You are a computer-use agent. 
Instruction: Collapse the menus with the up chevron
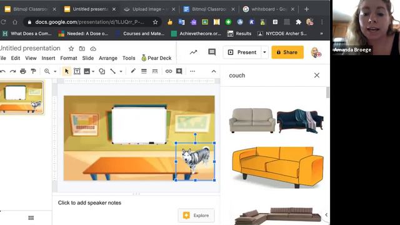(214, 71)
